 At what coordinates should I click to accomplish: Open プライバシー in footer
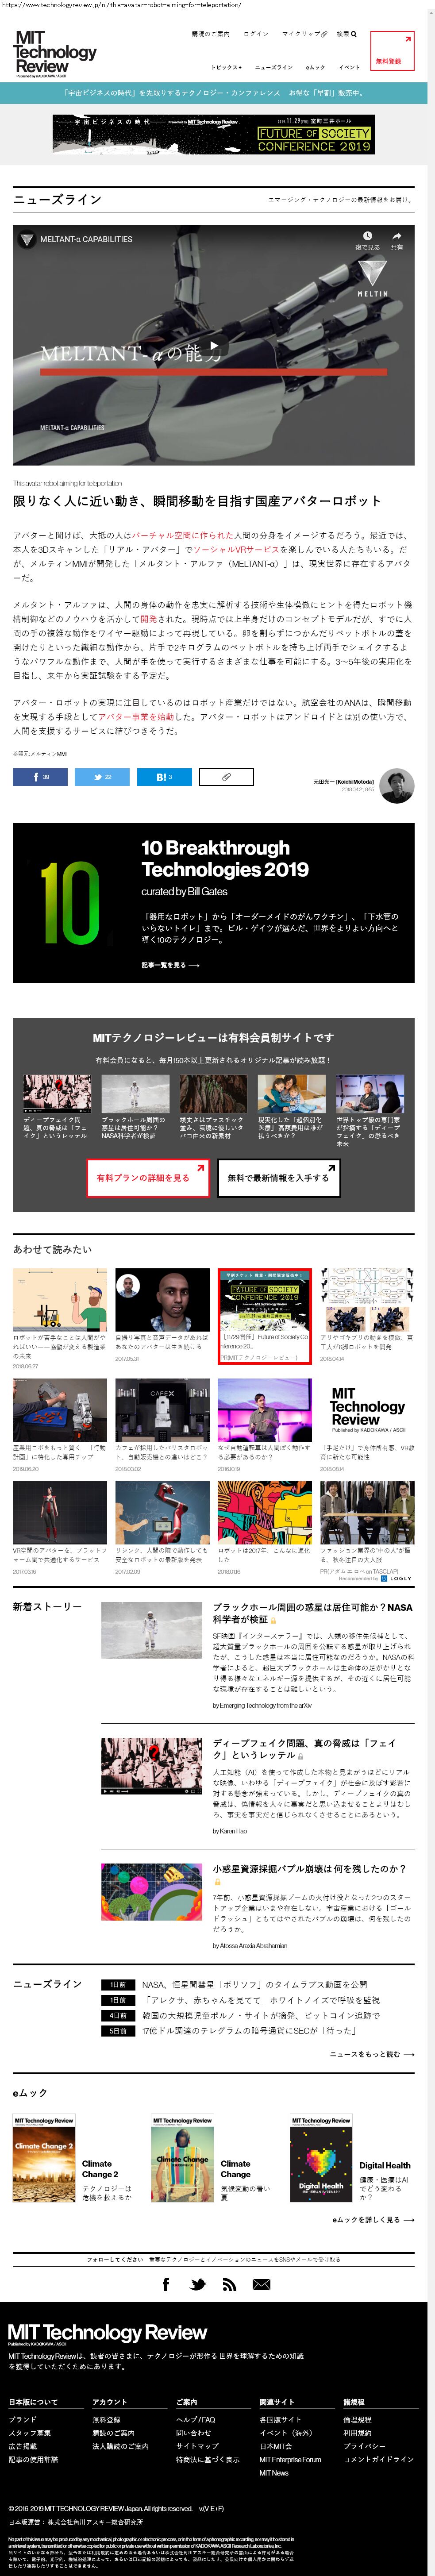(x=364, y=2446)
